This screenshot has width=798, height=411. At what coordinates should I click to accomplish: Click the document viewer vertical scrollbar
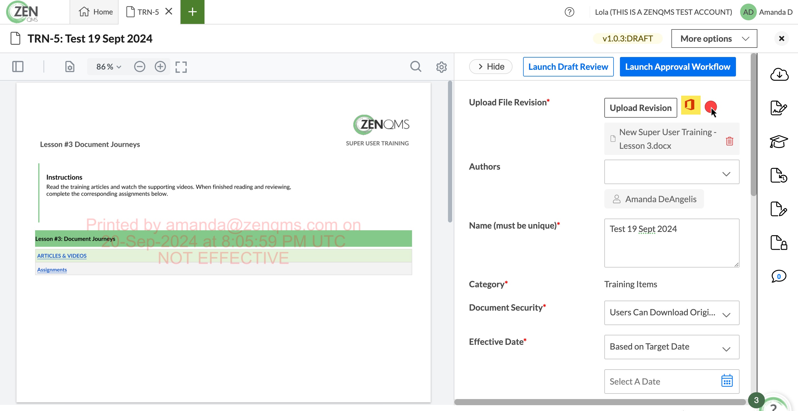coord(450,152)
